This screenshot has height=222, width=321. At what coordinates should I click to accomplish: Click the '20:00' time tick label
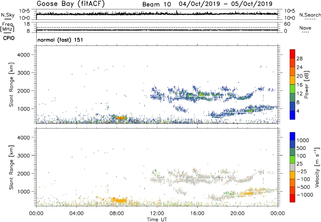point(238,214)
